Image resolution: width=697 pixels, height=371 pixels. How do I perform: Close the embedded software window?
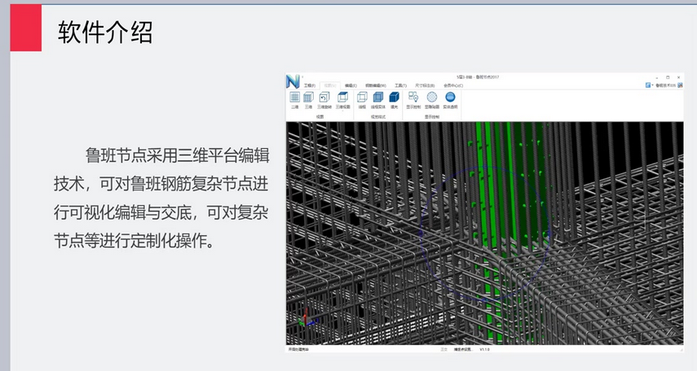coord(678,77)
